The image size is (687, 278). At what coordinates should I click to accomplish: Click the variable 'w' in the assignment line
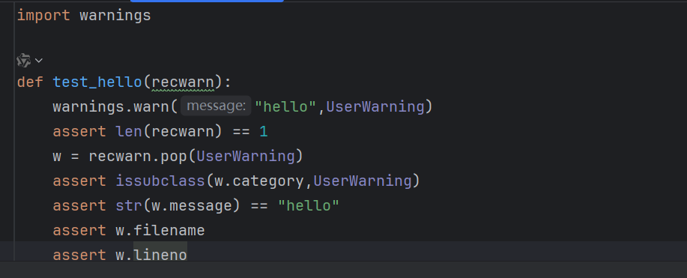pos(57,156)
